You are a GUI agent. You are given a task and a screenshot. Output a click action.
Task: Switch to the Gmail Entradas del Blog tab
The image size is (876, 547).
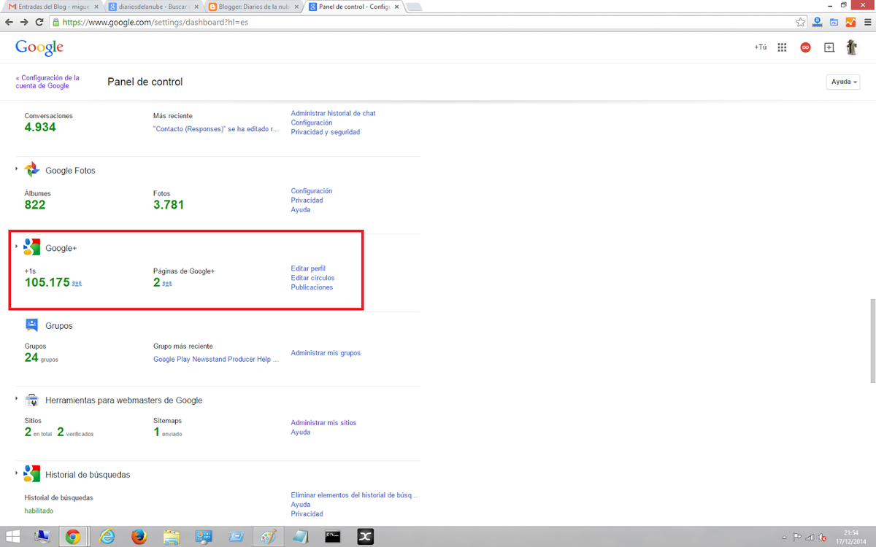coord(50,7)
